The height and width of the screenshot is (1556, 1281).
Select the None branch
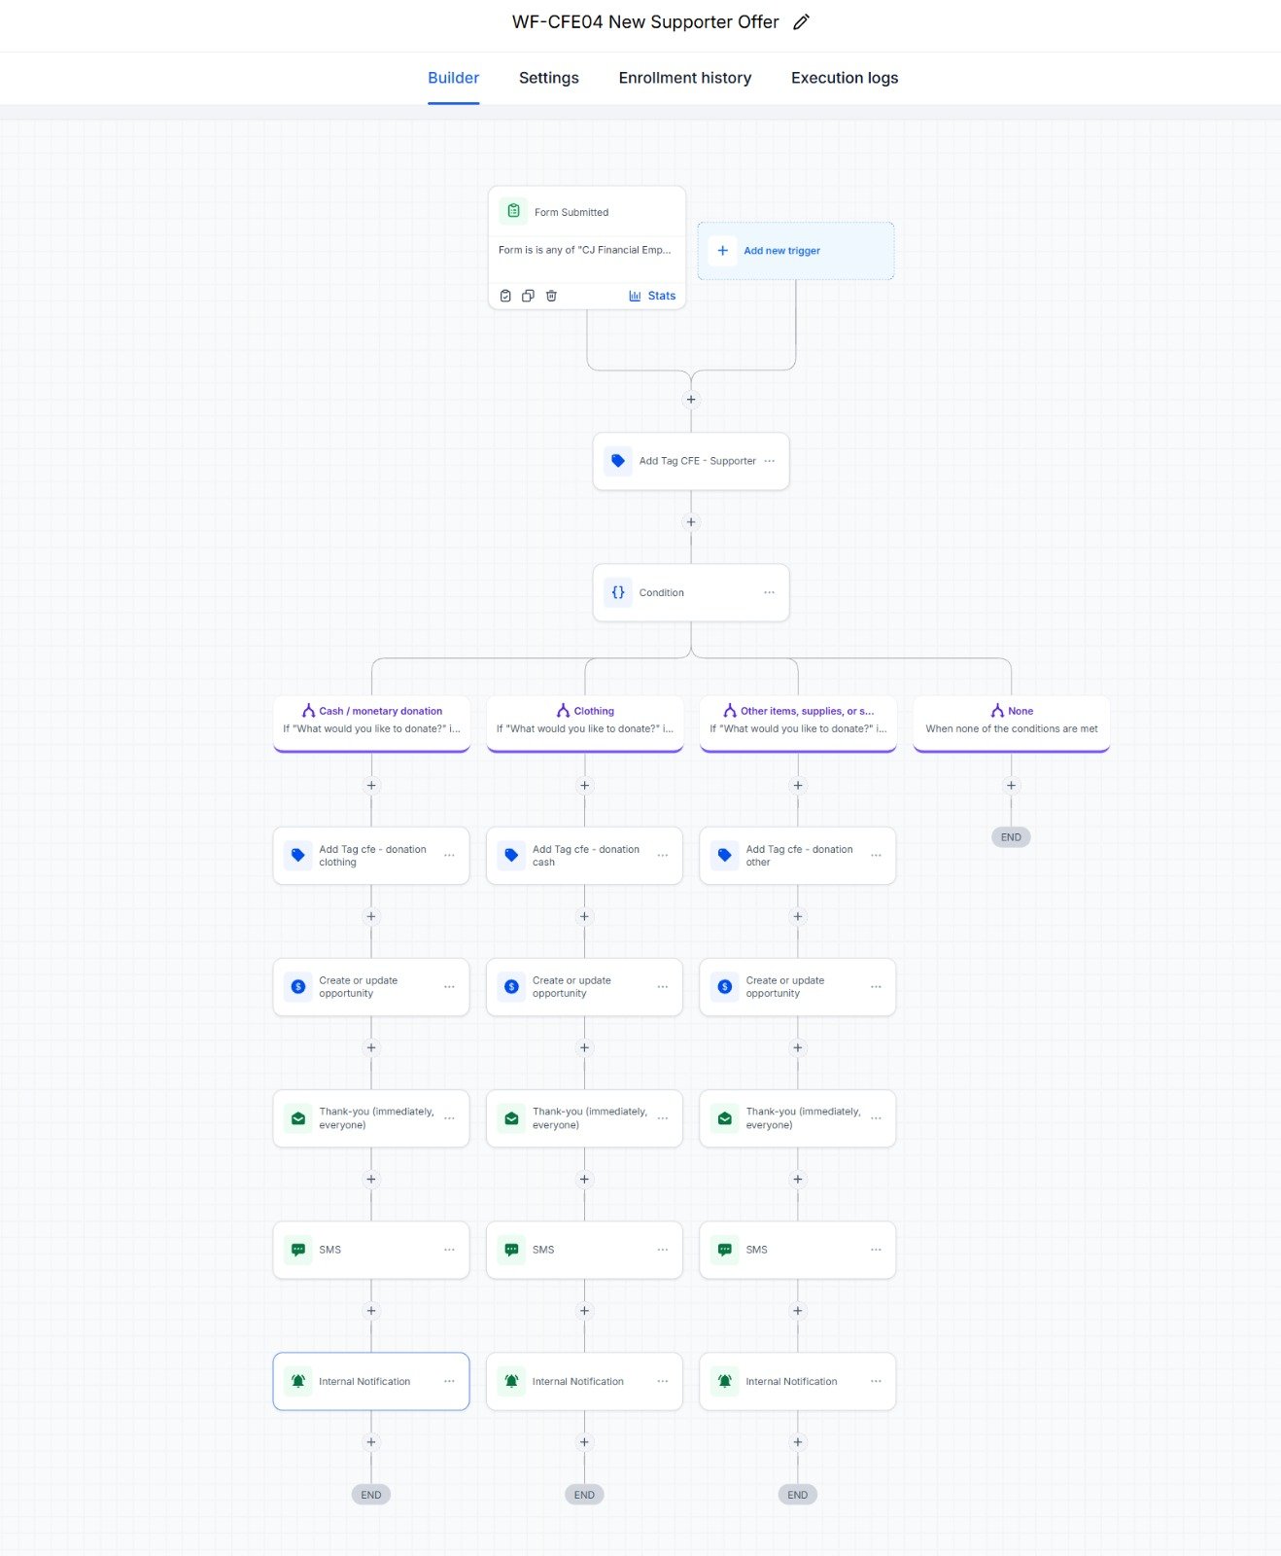1012,723
